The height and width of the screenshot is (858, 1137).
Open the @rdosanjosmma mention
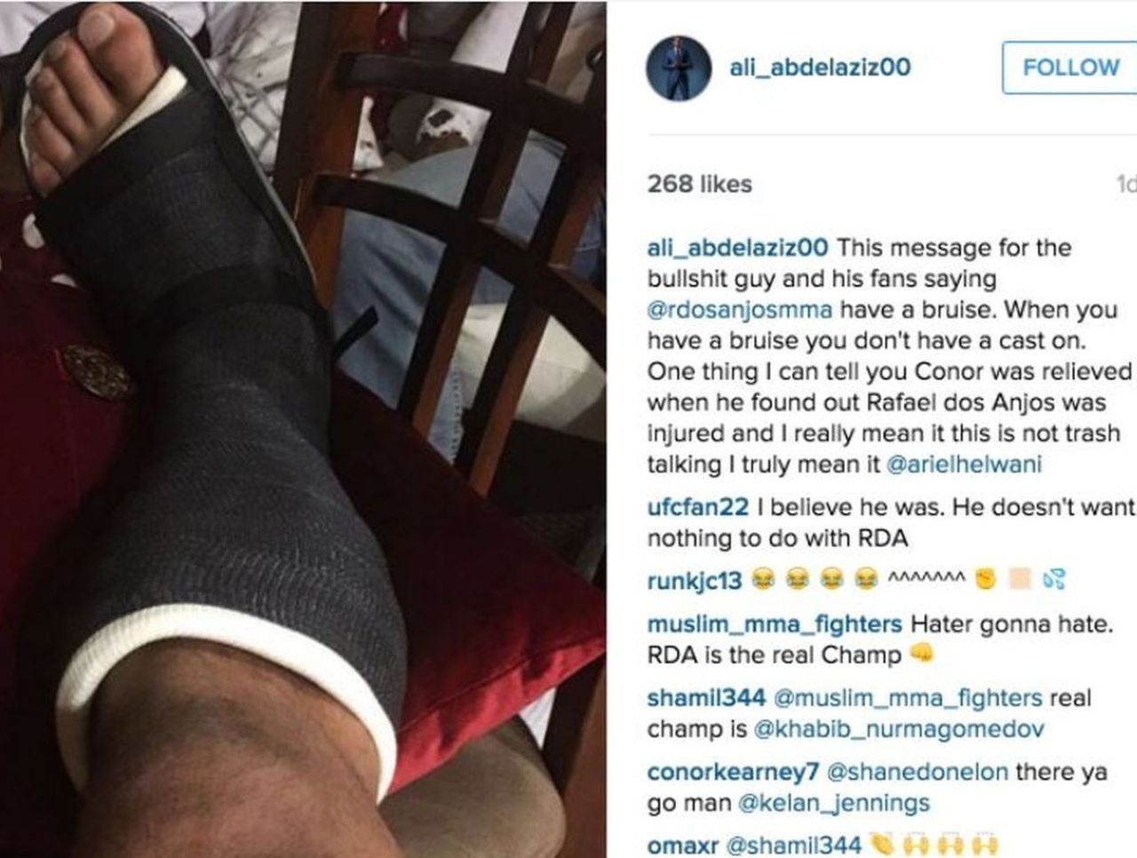(x=740, y=310)
